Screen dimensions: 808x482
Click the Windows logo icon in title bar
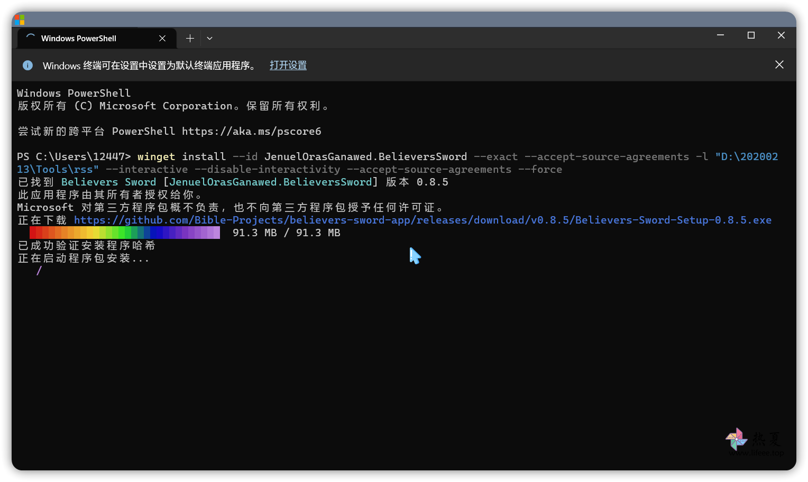20,20
